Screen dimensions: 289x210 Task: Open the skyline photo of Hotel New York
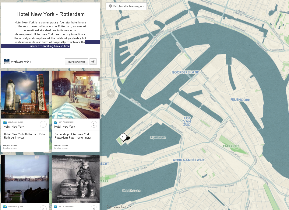tap(25, 95)
